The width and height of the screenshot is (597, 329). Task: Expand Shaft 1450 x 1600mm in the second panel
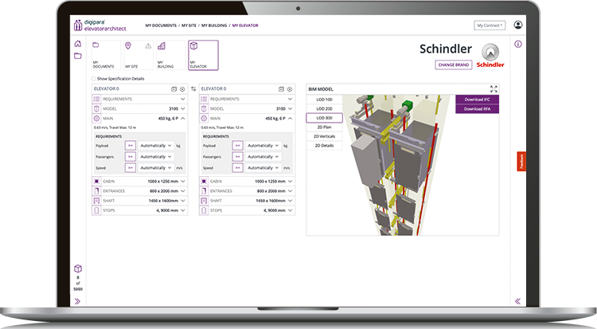click(x=247, y=201)
